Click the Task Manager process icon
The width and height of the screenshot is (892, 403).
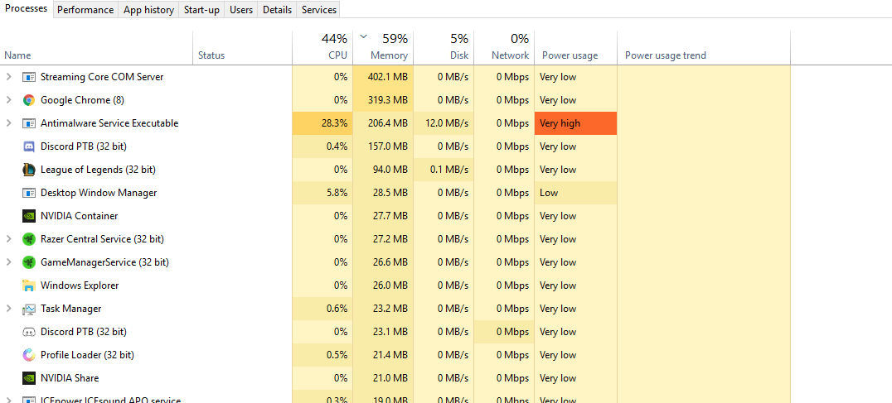tap(29, 309)
